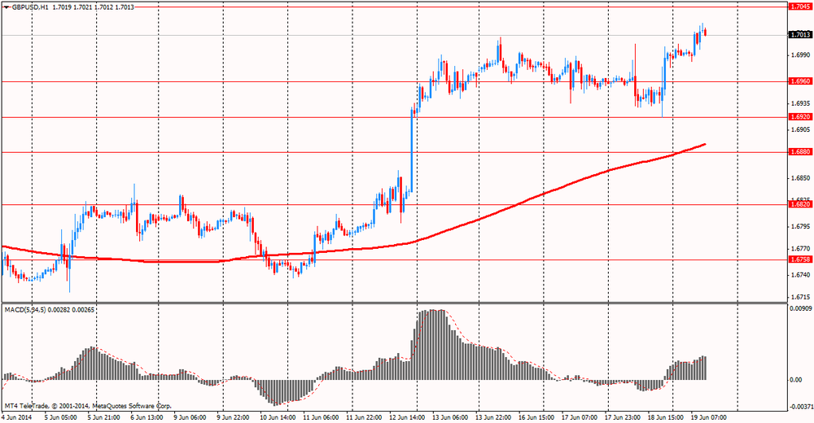The image size is (814, 423).
Task: Select the 1.6820 level label
Action: [800, 204]
